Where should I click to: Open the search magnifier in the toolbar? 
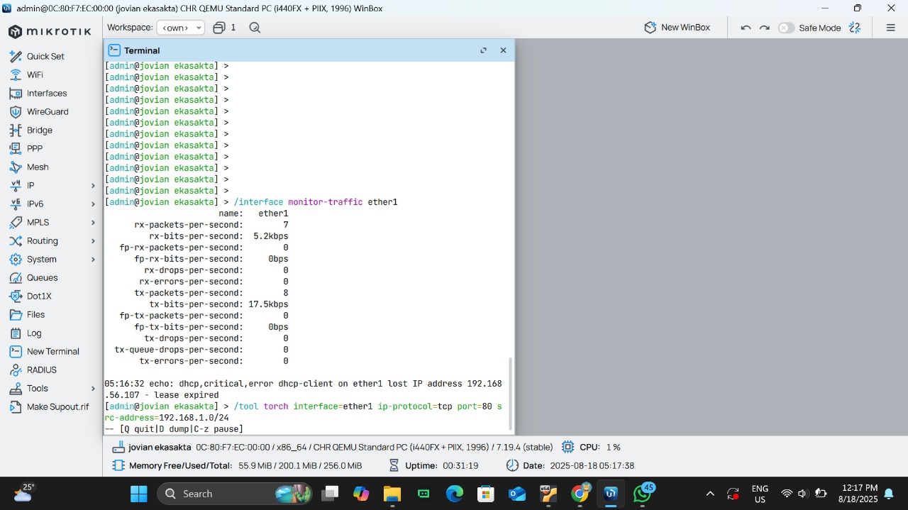coord(255,28)
